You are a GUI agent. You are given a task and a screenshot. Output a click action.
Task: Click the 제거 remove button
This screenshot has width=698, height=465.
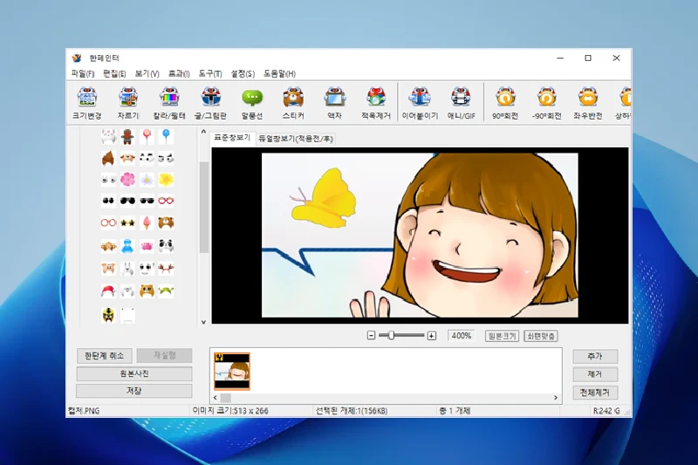(x=595, y=374)
